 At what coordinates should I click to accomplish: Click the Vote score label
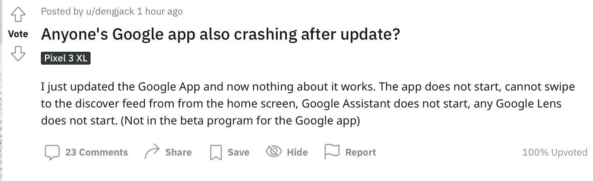click(x=18, y=34)
